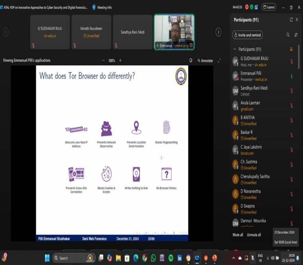Viewport: 303px width, 265px height.
Task: Select D Navaneetha participant row
Action: click(x=264, y=194)
